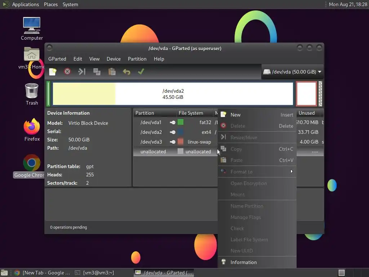Click the 0 operations pending status text

pos(68,227)
